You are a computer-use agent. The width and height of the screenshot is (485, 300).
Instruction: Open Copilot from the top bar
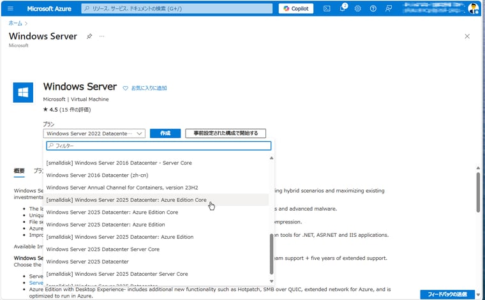tap(295, 9)
